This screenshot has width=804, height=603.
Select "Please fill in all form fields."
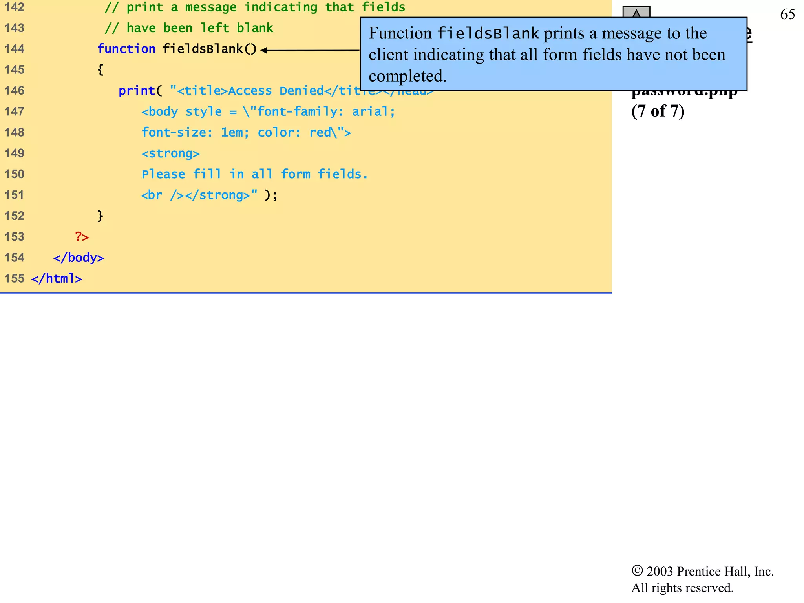tap(255, 174)
